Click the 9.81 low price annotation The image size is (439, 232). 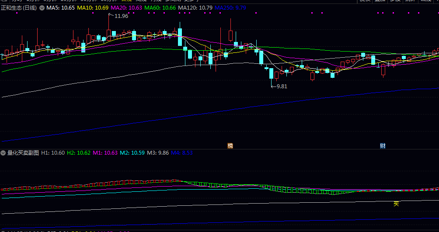(x=282, y=87)
